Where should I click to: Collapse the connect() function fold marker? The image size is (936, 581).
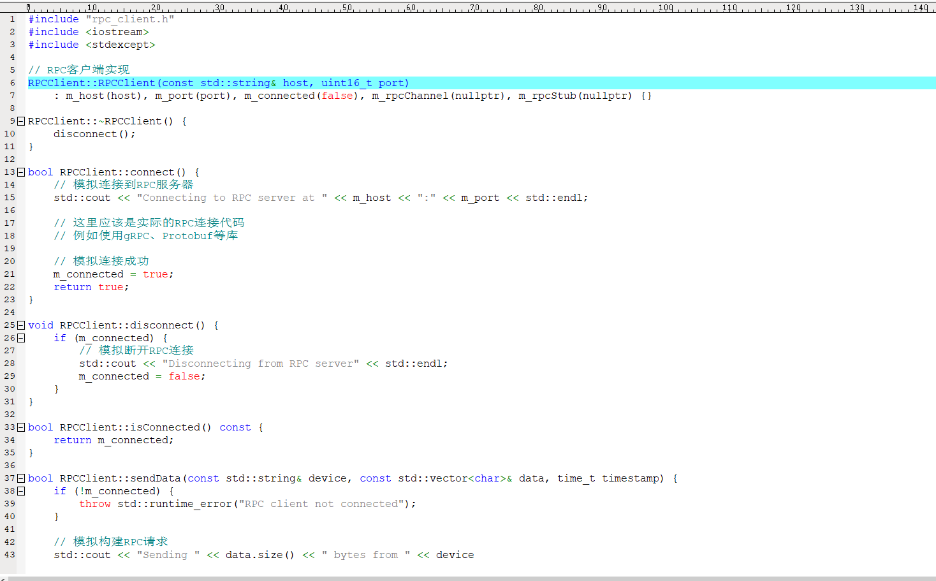21,172
